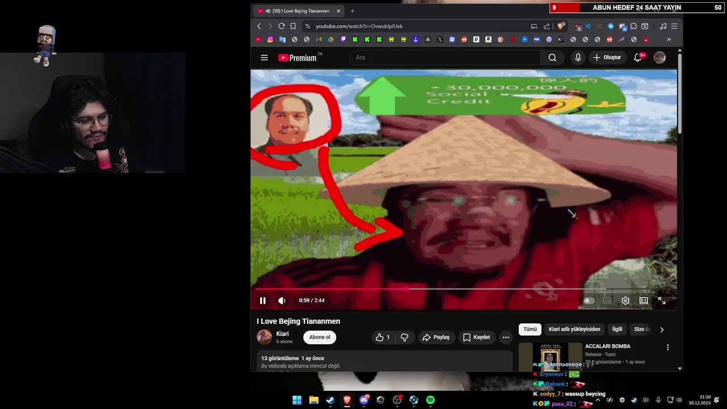
Task: Open more actions next to Kaydet
Action: 505,337
